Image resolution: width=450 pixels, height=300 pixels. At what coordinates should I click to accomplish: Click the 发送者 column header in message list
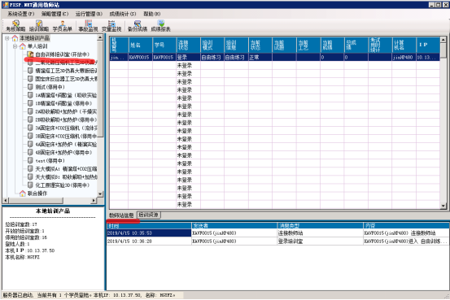pos(234,226)
